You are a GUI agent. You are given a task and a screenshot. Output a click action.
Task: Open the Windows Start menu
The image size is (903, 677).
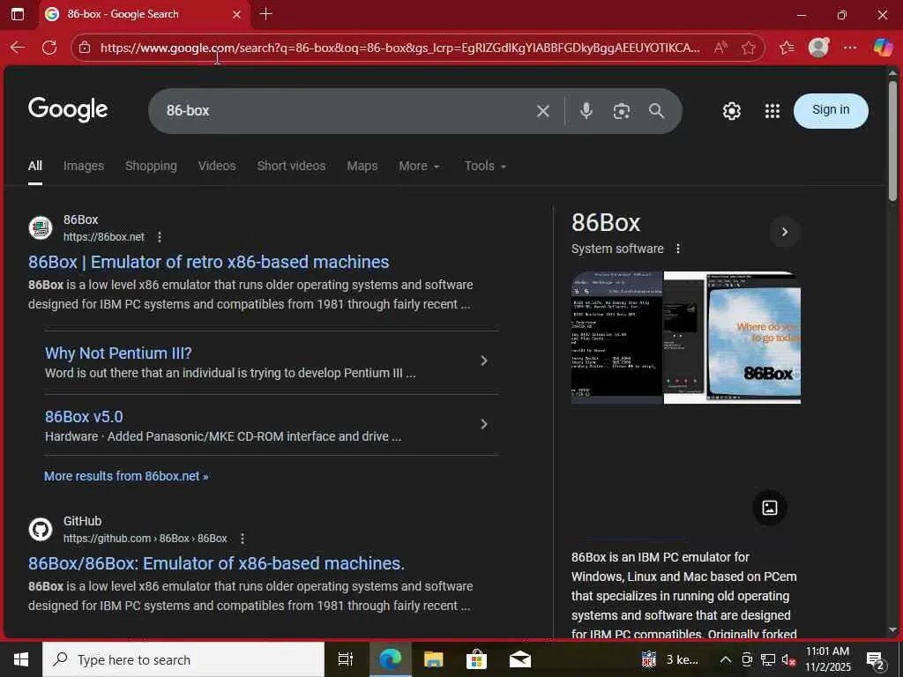(21, 659)
